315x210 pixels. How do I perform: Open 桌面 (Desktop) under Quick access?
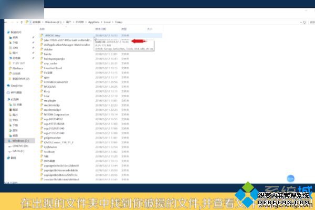click(x=14, y=37)
